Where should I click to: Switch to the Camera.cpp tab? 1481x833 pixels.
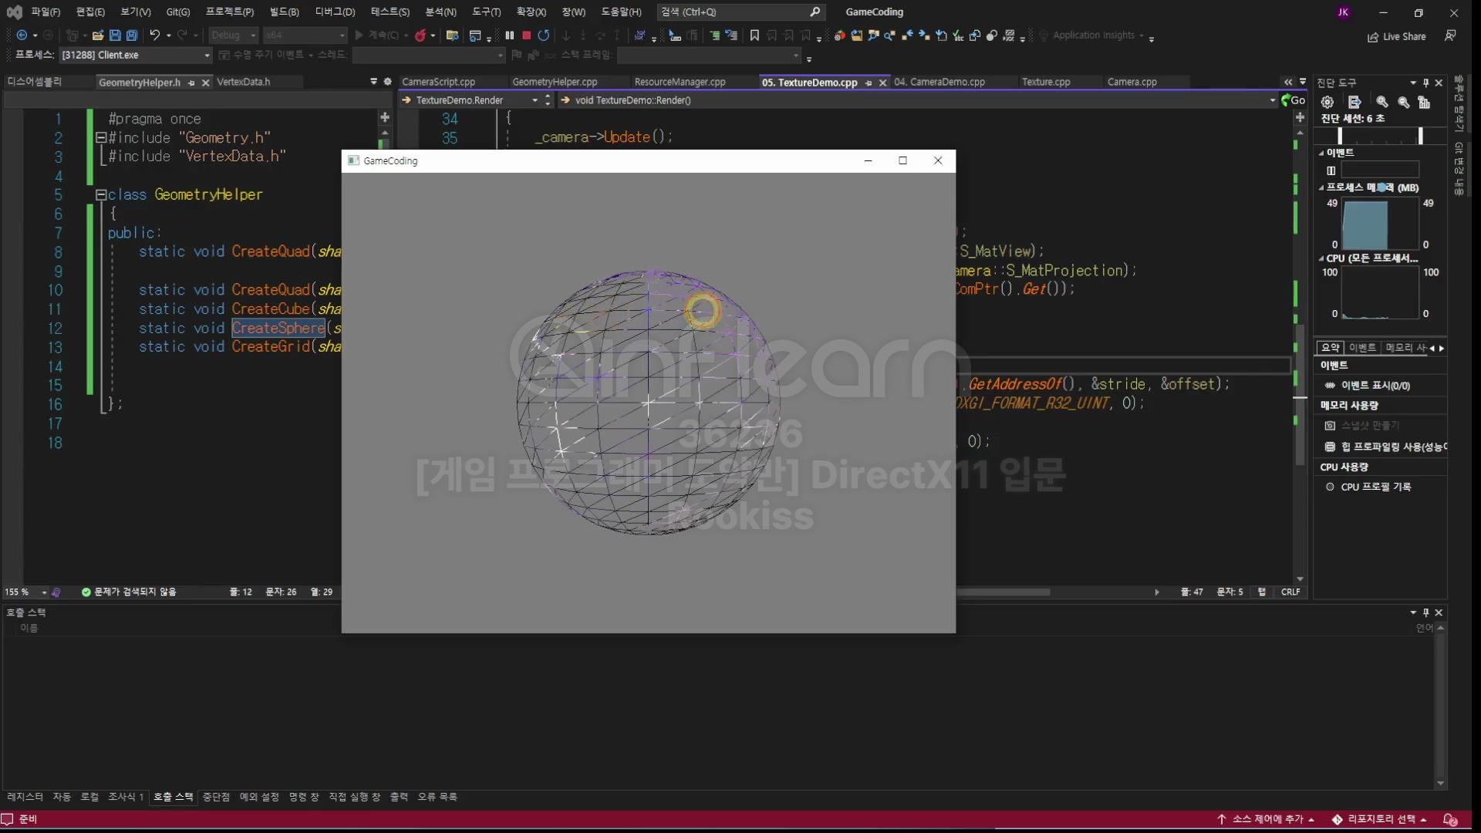click(1132, 82)
